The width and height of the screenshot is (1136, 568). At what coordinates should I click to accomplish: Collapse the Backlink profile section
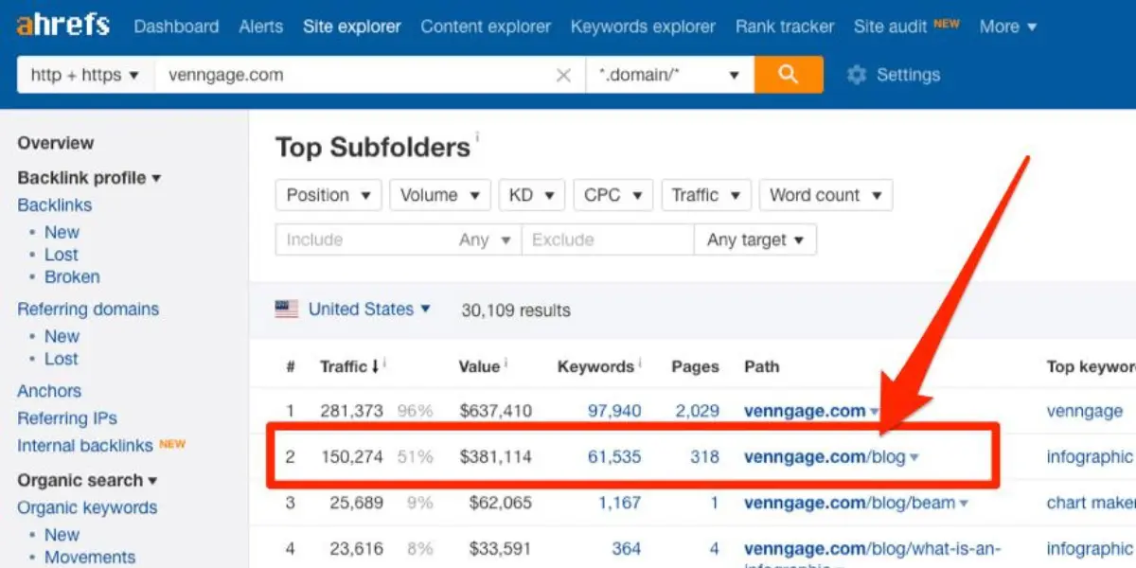pyautogui.click(x=89, y=178)
